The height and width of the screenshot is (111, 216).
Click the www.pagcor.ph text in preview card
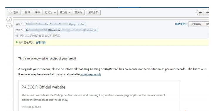tap(31, 107)
